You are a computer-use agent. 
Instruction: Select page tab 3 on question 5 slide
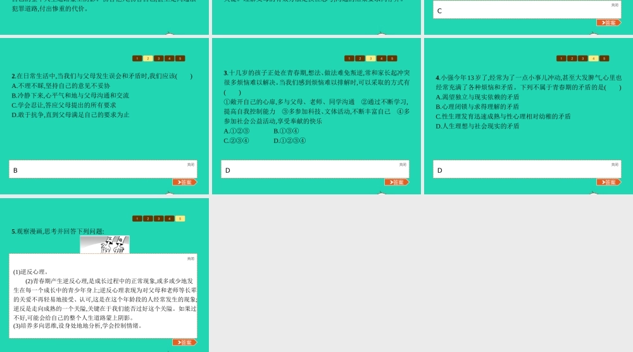pyautogui.click(x=159, y=219)
